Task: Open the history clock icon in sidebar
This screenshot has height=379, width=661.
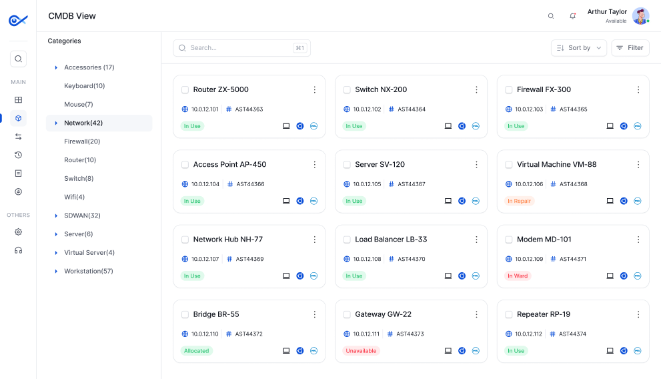Action: click(18, 155)
